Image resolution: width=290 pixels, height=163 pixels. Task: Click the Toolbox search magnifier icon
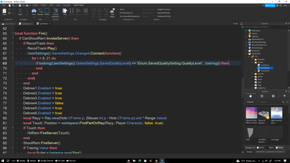pyautogui.click(x=283, y=102)
